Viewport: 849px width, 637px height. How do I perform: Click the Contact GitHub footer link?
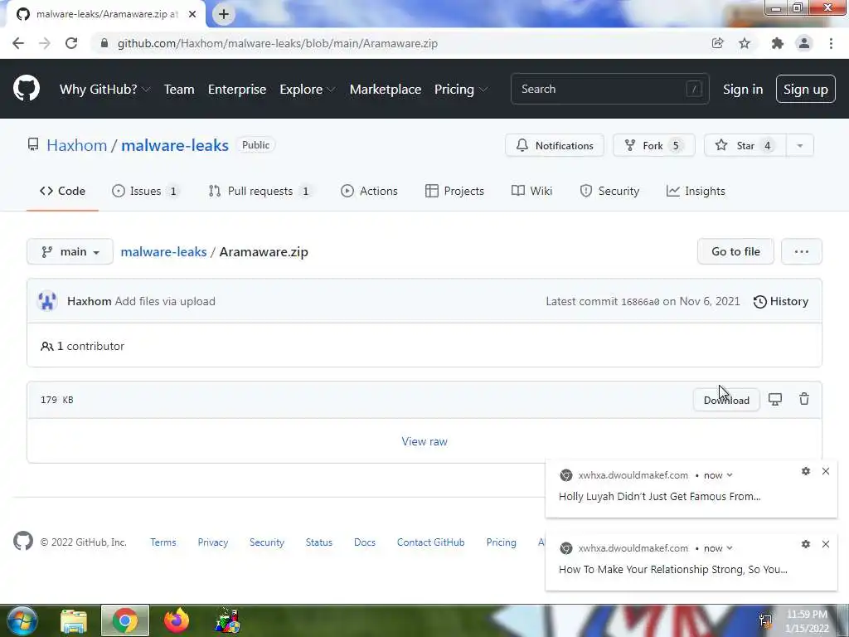[430, 542]
